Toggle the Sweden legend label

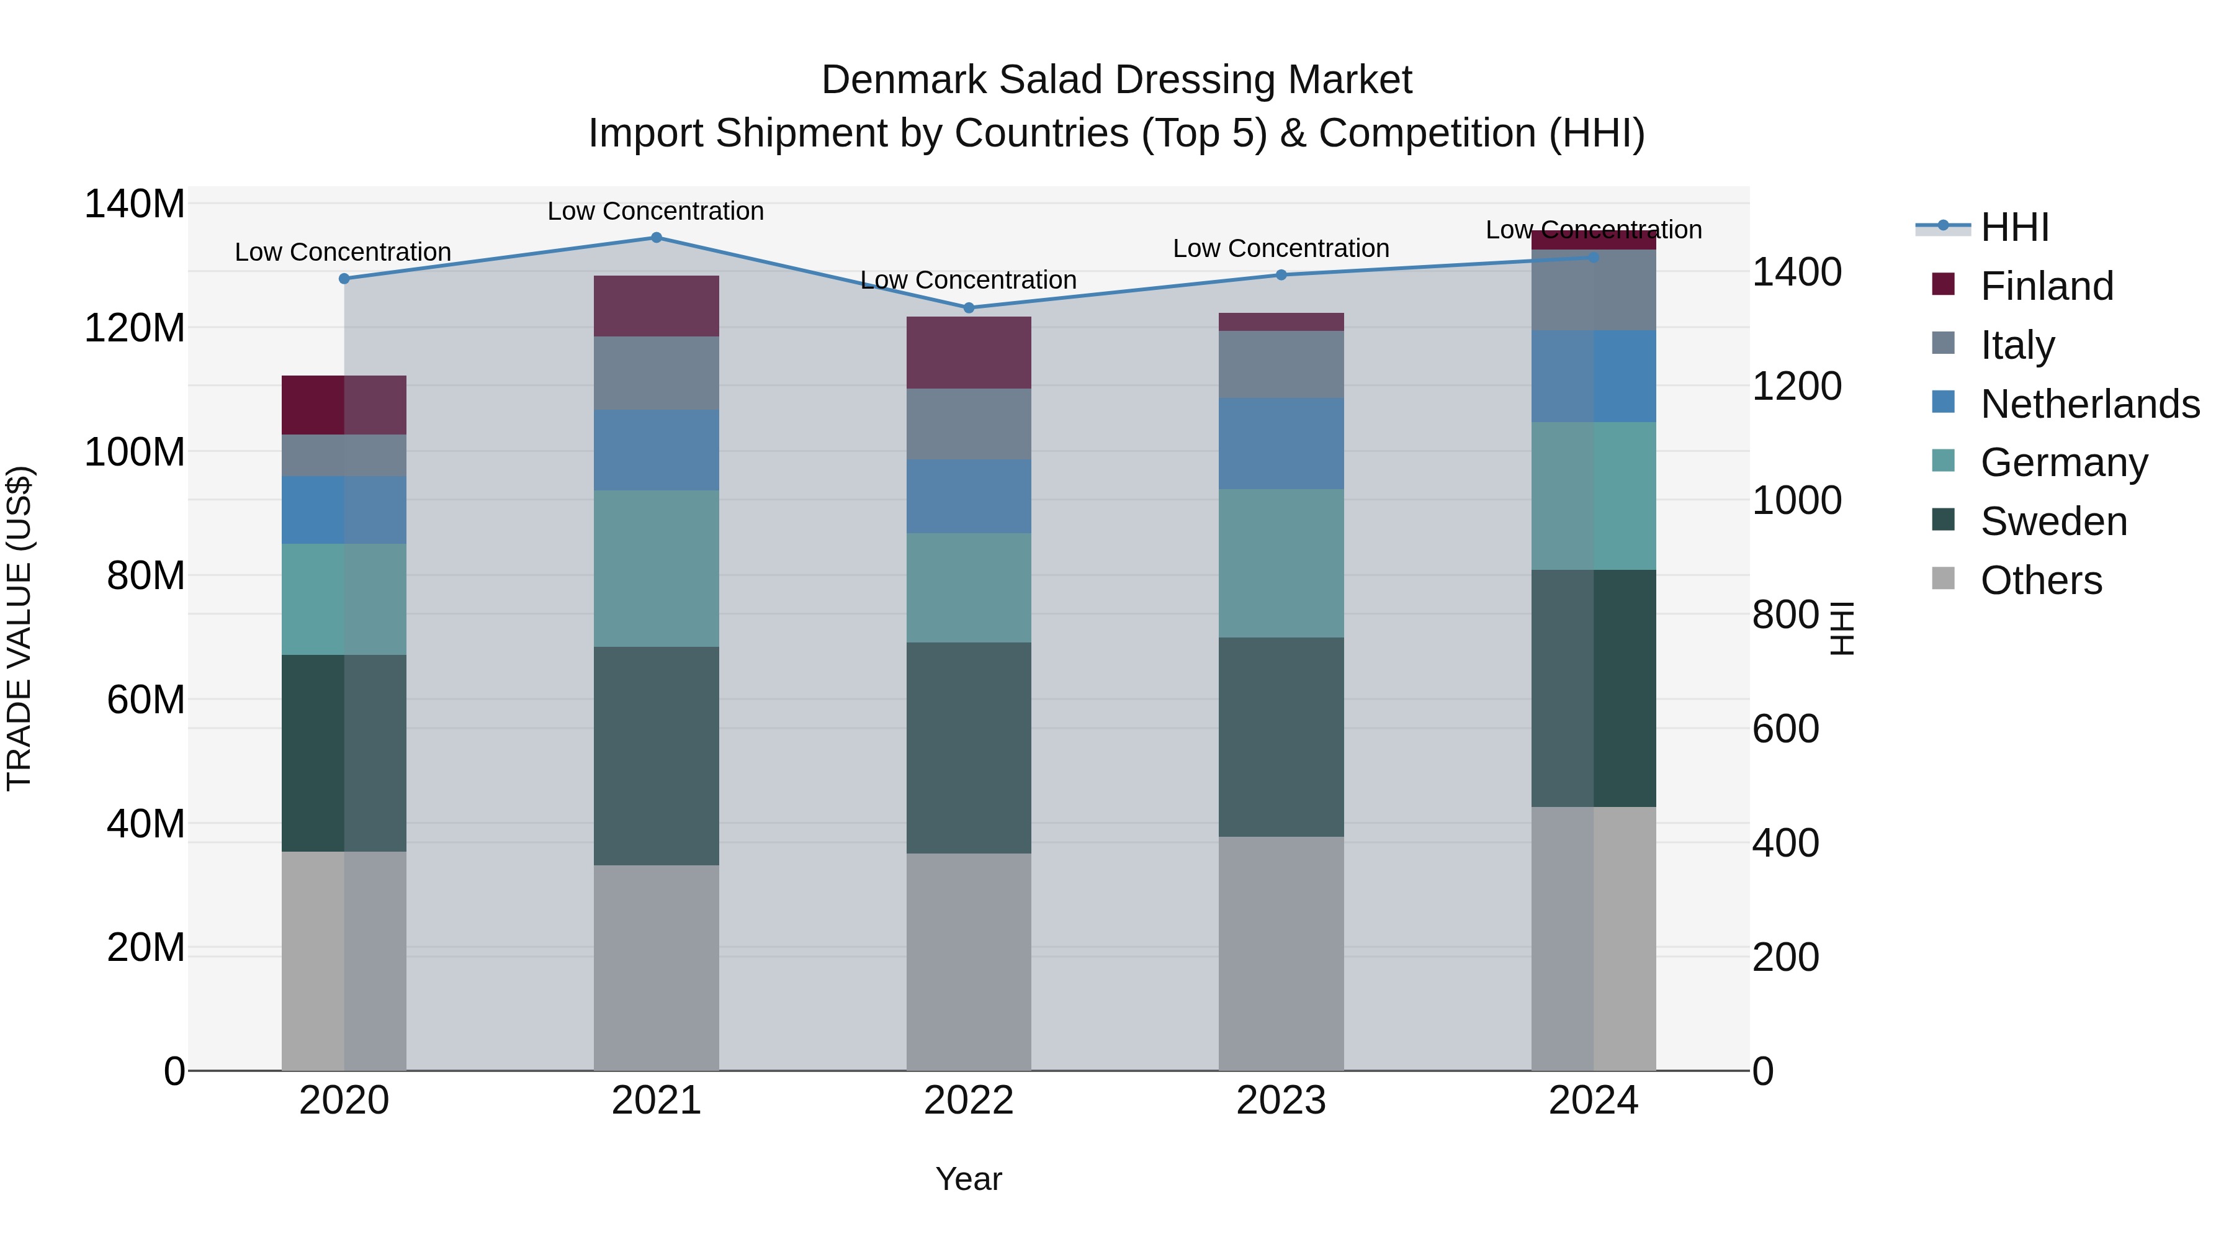[x=2055, y=521]
